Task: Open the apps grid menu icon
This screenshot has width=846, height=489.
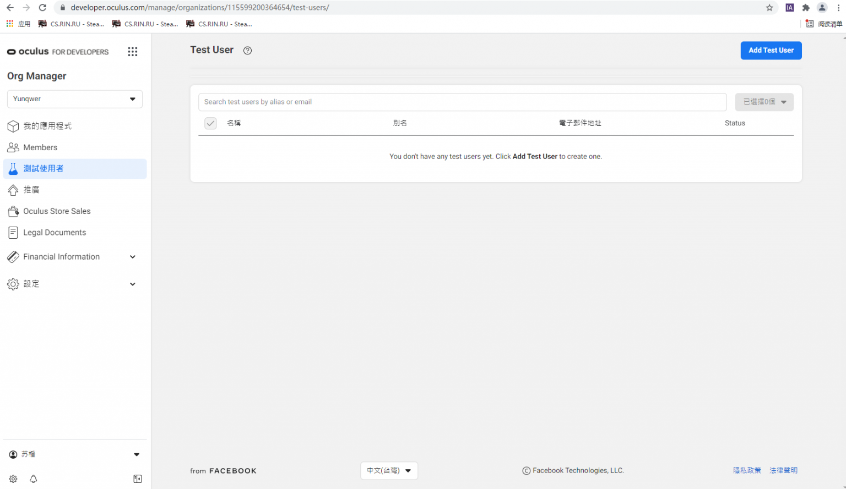Action: click(132, 52)
